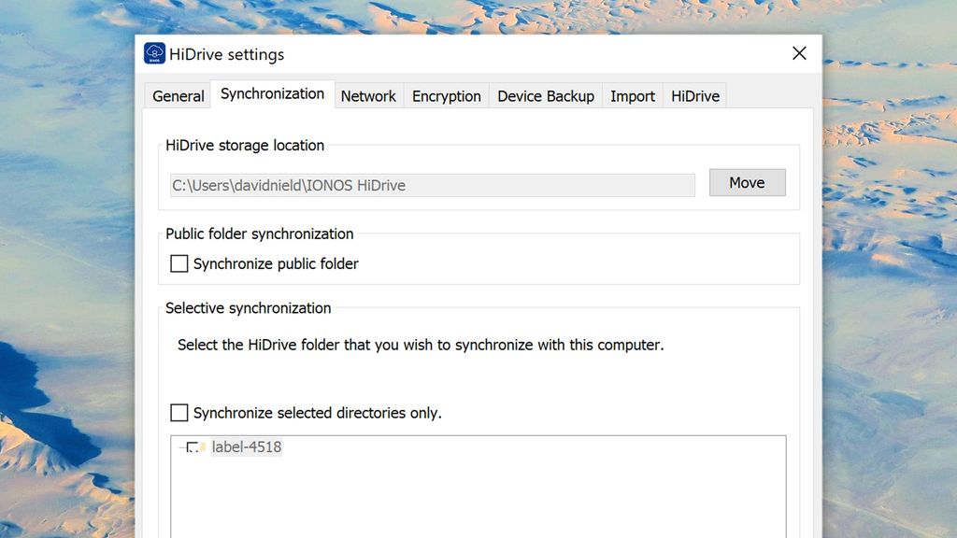This screenshot has width=957, height=538.
Task: Toggle the checkbox beside label-4518 folder
Action: [192, 447]
